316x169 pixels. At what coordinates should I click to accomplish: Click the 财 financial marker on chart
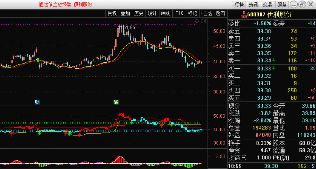click(37, 102)
